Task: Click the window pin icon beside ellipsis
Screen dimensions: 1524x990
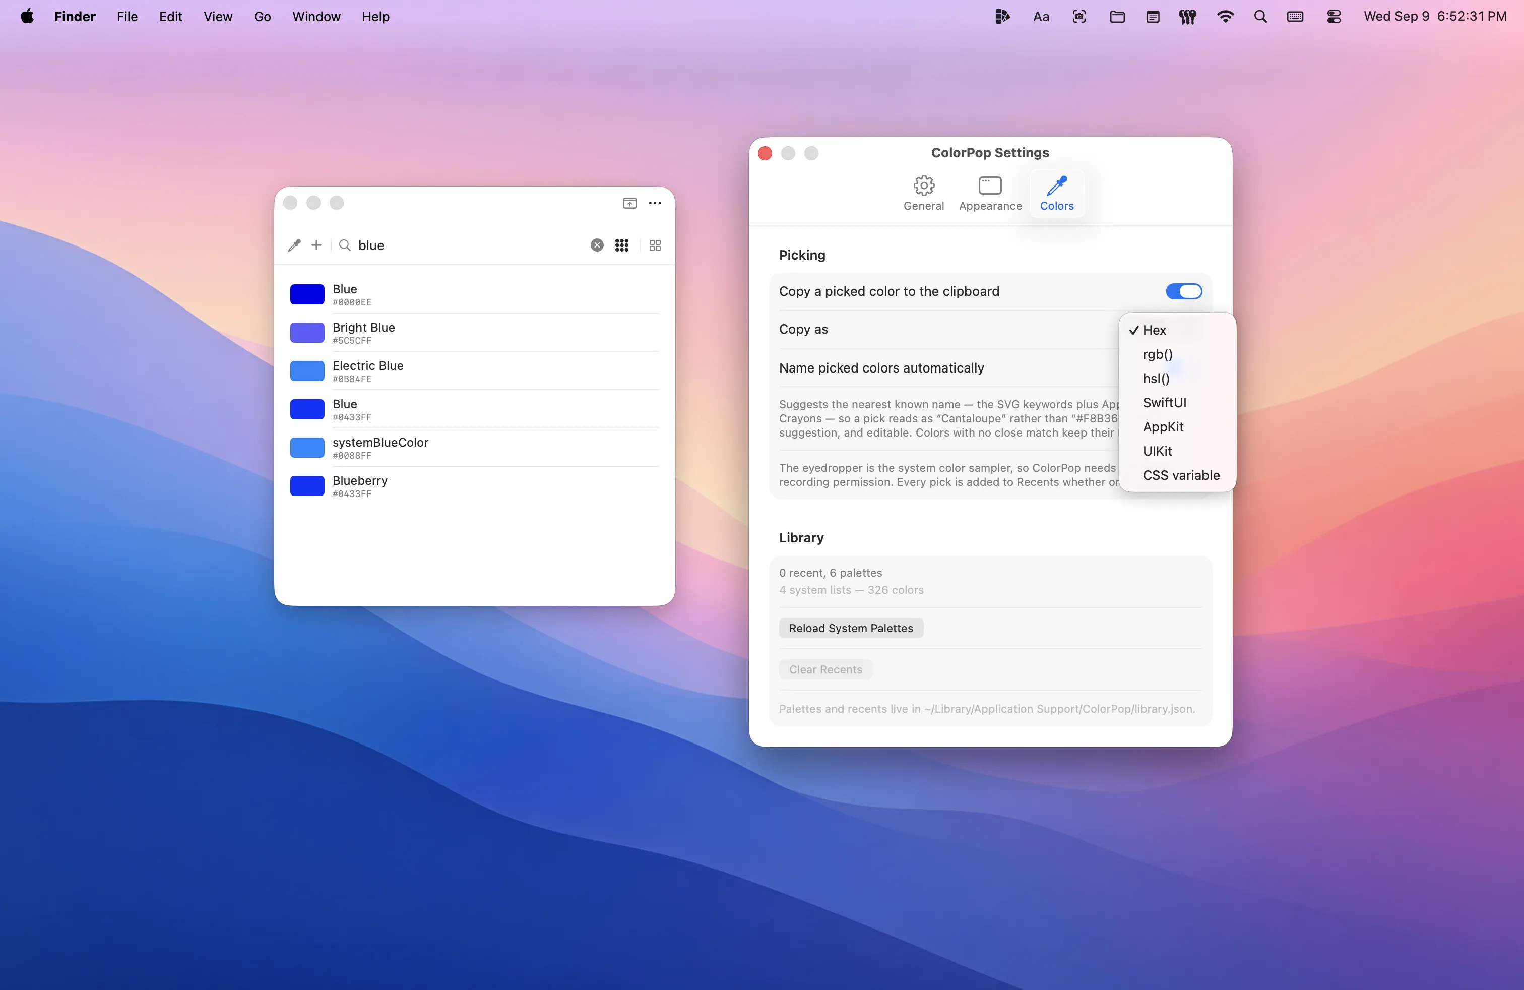Action: (x=630, y=203)
